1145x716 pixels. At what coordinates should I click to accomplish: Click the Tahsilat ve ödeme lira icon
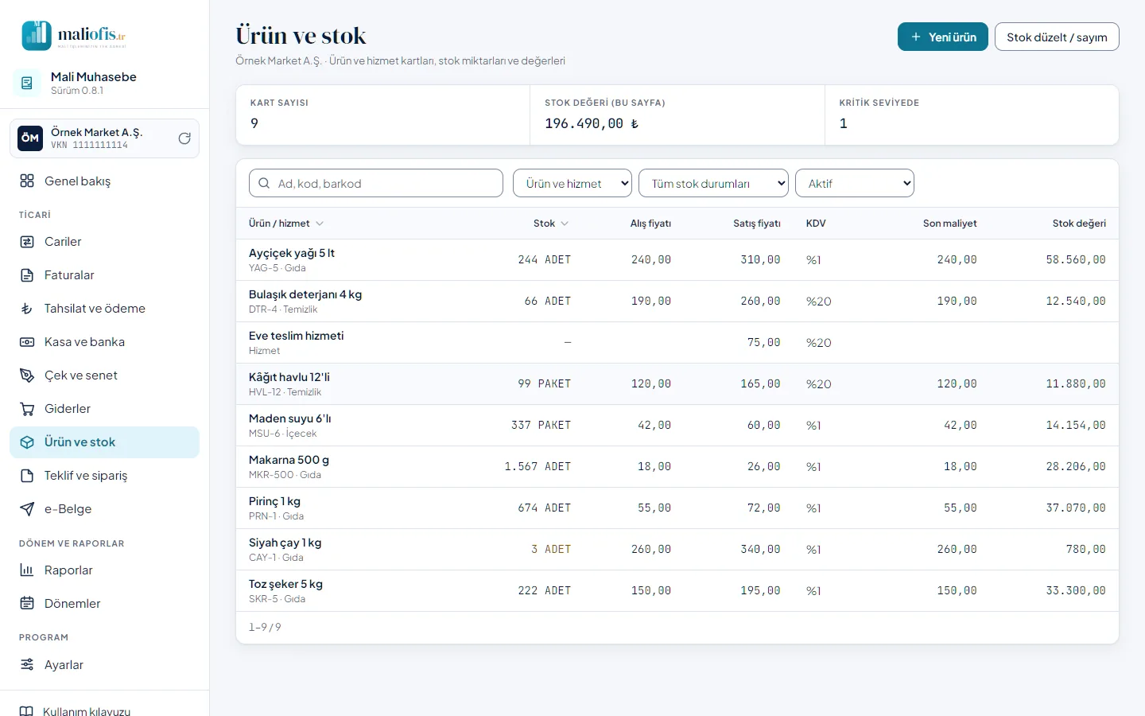pyautogui.click(x=27, y=309)
